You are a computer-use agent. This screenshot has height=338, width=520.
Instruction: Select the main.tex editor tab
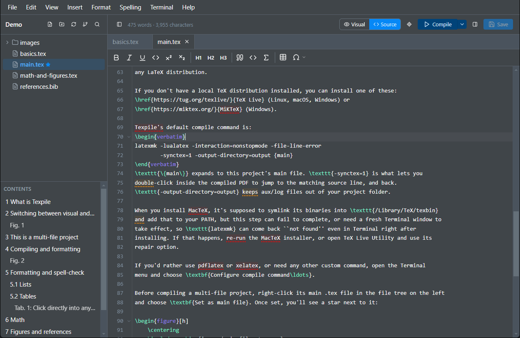tap(169, 42)
